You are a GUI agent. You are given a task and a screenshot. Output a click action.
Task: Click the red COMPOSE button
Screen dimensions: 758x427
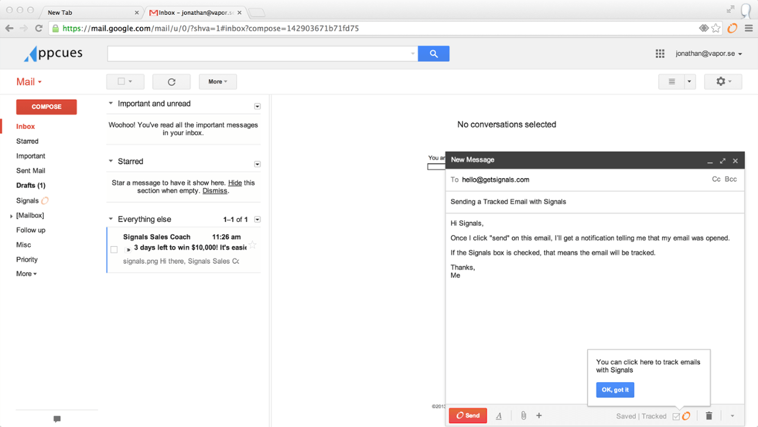pyautogui.click(x=46, y=107)
